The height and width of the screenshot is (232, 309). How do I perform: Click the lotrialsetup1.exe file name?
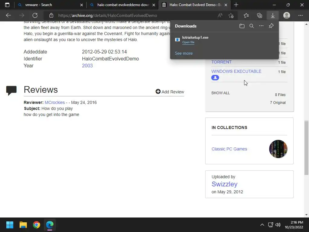[x=195, y=37]
